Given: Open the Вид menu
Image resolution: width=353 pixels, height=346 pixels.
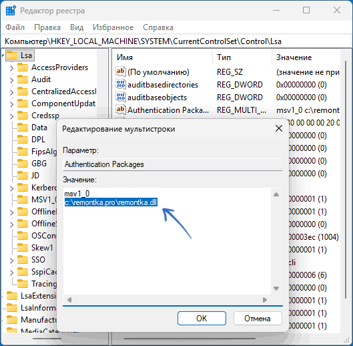Looking at the screenshot, I should click(x=77, y=27).
